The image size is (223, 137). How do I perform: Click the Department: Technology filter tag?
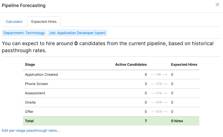24,33
